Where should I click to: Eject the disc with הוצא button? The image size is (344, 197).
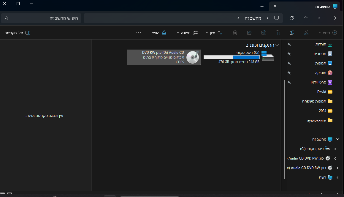point(159,33)
